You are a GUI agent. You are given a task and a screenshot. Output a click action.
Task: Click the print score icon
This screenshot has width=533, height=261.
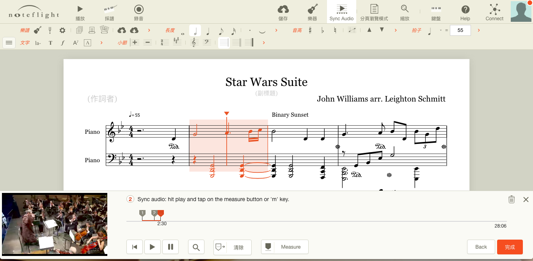(x=92, y=30)
